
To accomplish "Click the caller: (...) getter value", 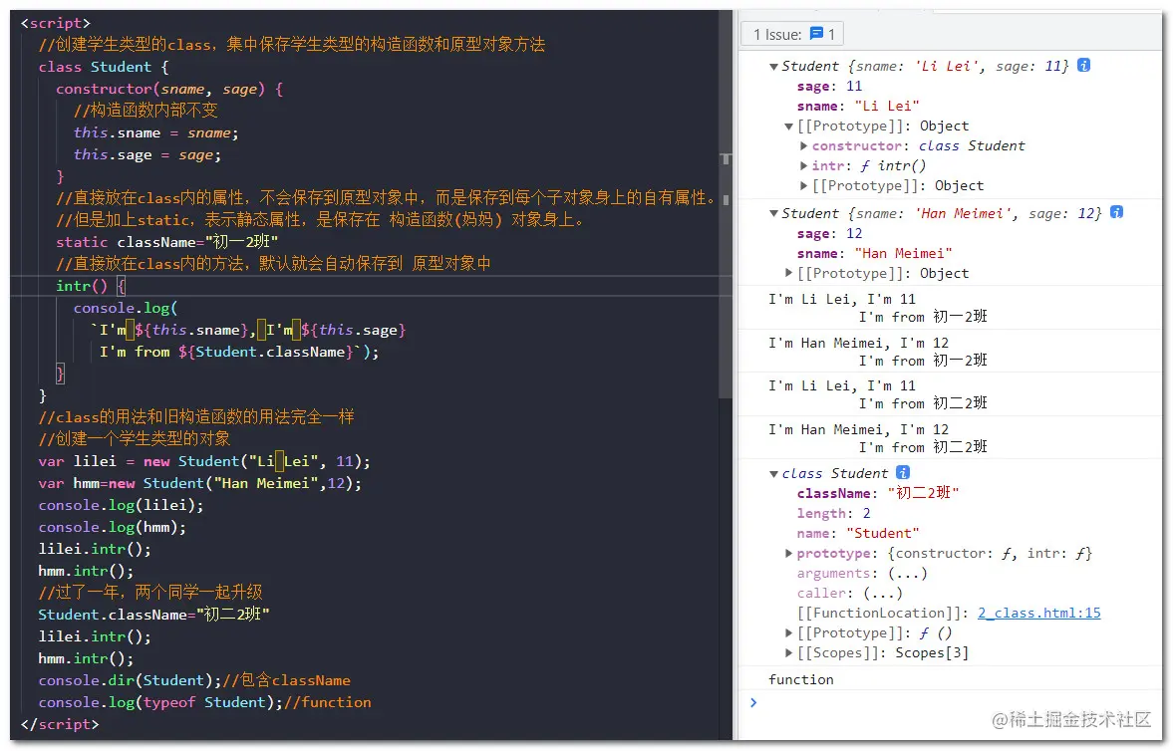I will tap(883, 594).
